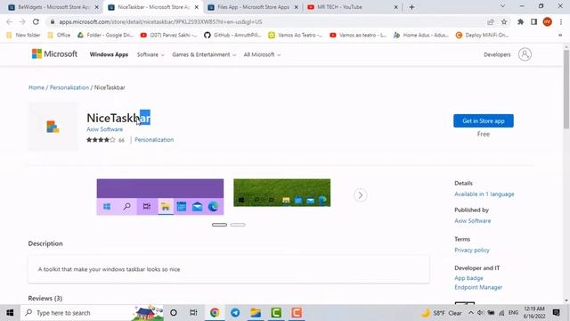Expand the Games & Entertainment dropdown

click(x=204, y=54)
